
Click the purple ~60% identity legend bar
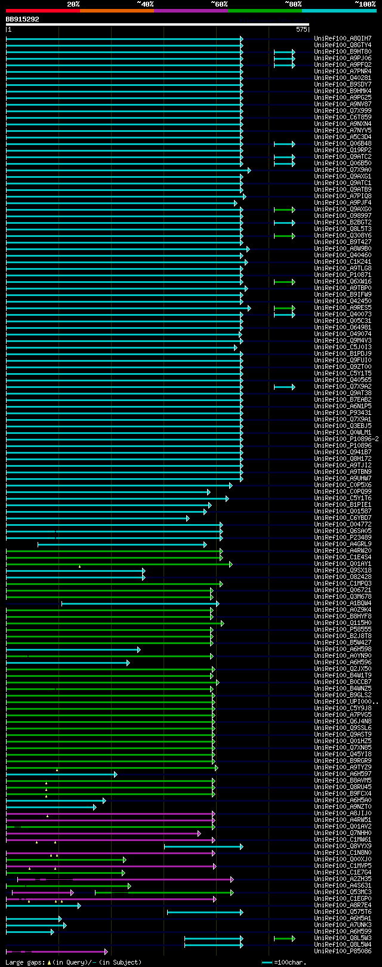191,11
